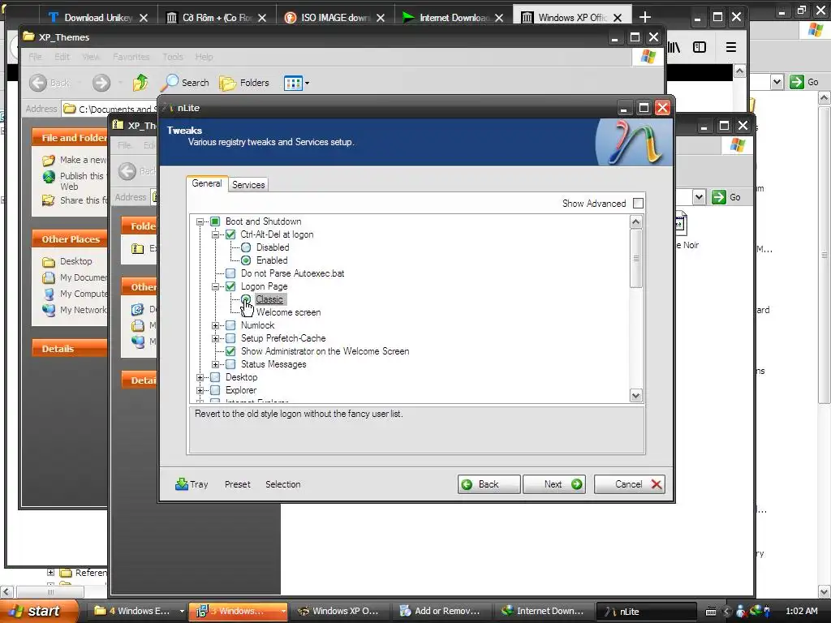Open a new browser tab with plus icon
Image resolution: width=831 pixels, height=623 pixels.
[x=645, y=18]
